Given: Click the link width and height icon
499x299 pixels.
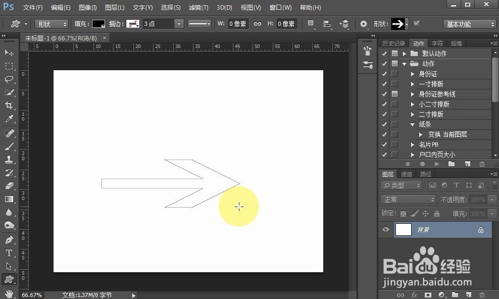Looking at the screenshot, I should click(257, 24).
